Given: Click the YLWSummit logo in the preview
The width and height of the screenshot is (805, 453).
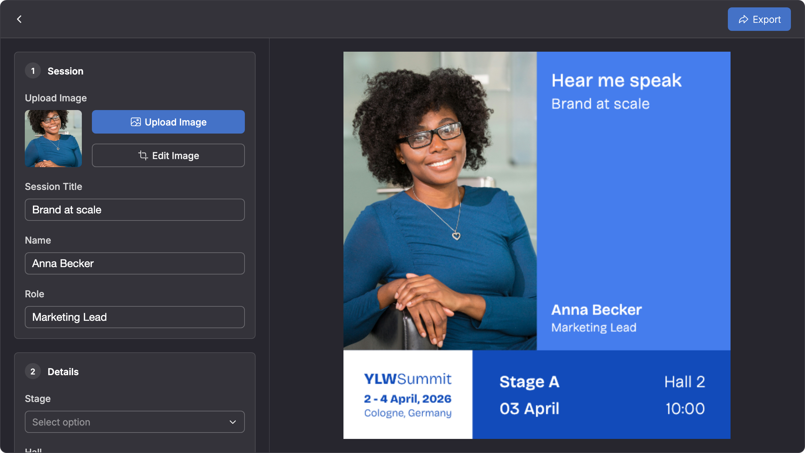Looking at the screenshot, I should [408, 379].
